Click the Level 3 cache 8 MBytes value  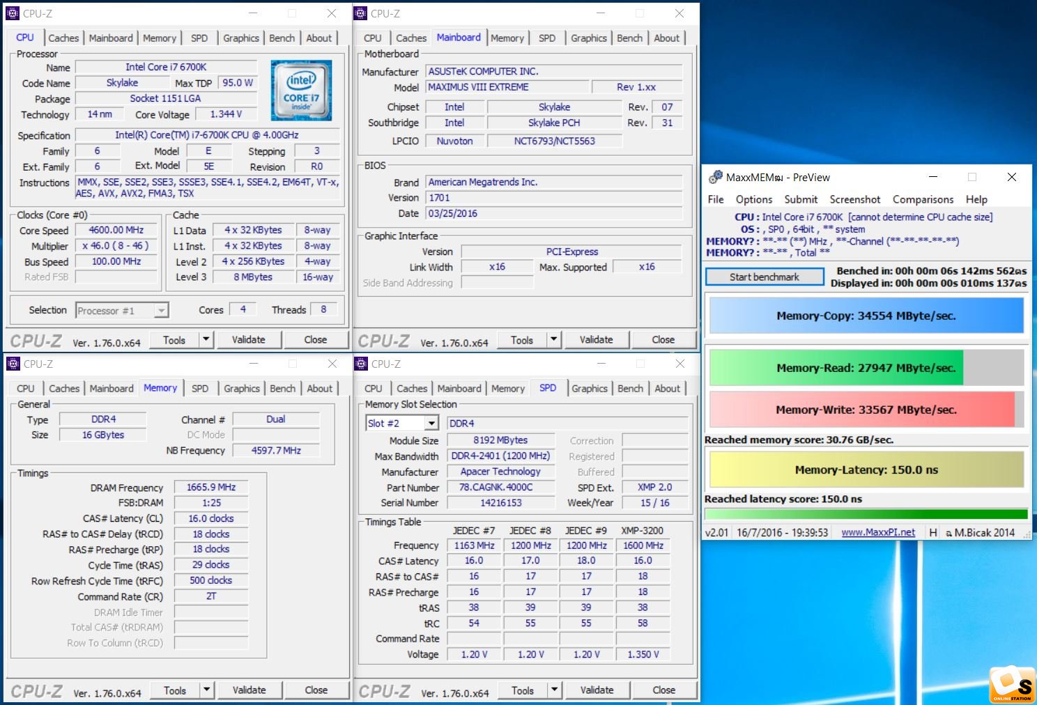(x=253, y=277)
